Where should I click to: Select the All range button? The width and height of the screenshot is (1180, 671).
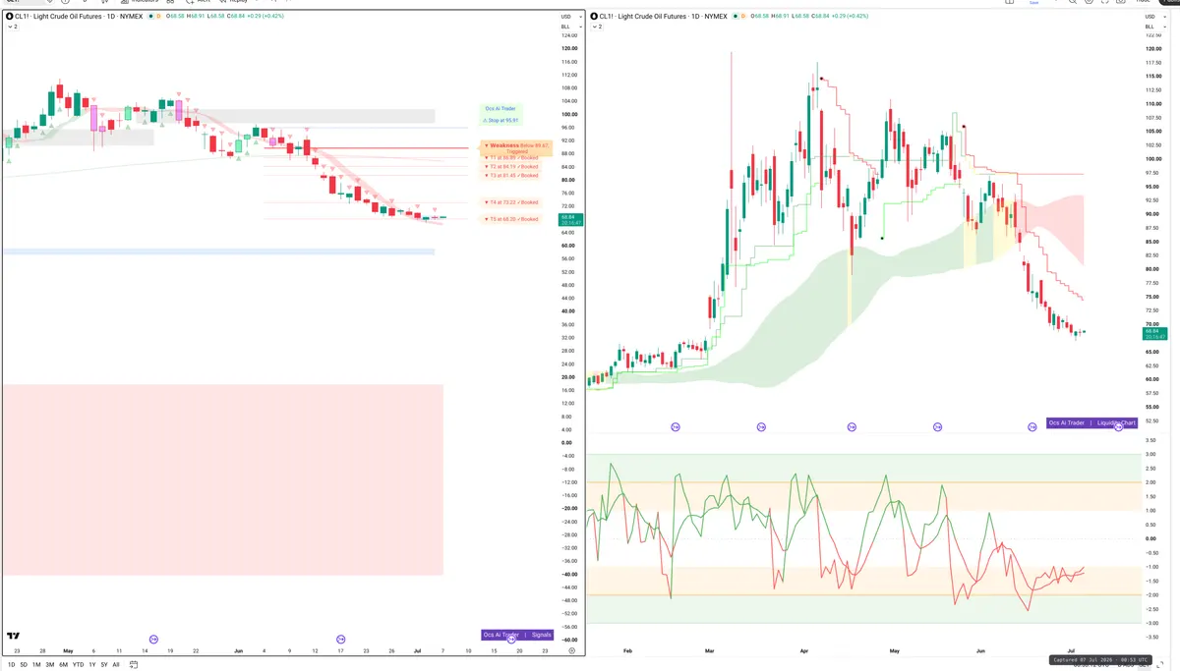[x=116, y=664]
